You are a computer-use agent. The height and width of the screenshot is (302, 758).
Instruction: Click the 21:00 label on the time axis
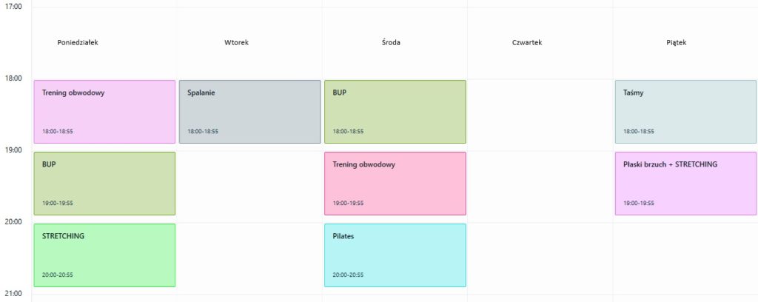[x=14, y=294]
